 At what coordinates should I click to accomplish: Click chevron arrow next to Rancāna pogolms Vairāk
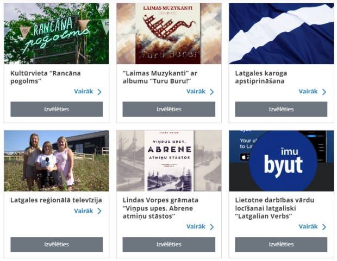99,92
